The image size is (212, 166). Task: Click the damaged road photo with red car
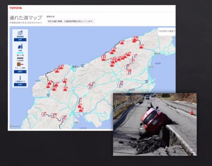[155, 124]
